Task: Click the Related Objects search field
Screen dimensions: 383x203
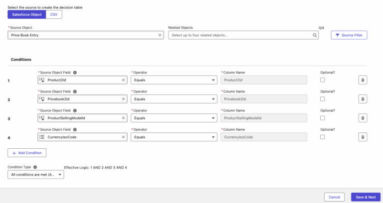Action: [x=239, y=35]
